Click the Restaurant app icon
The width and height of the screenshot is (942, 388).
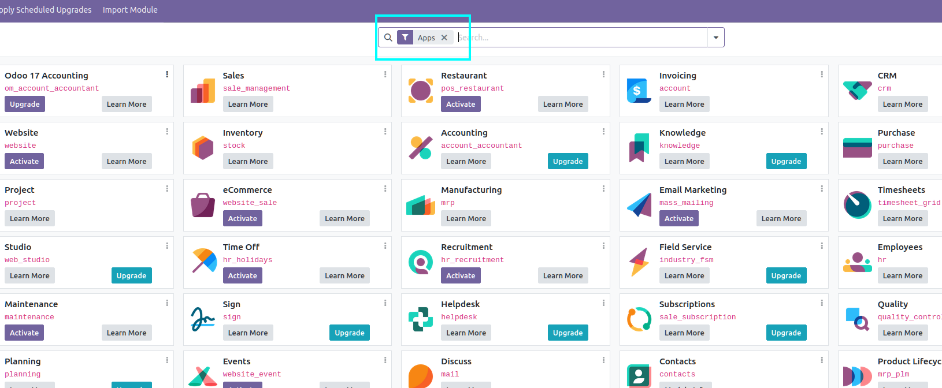click(421, 91)
